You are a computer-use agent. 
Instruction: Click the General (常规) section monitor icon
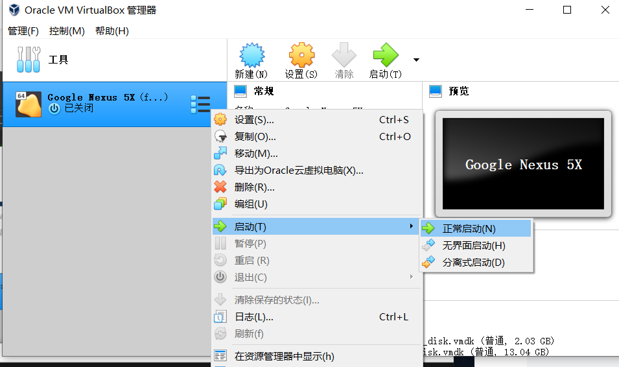(240, 91)
